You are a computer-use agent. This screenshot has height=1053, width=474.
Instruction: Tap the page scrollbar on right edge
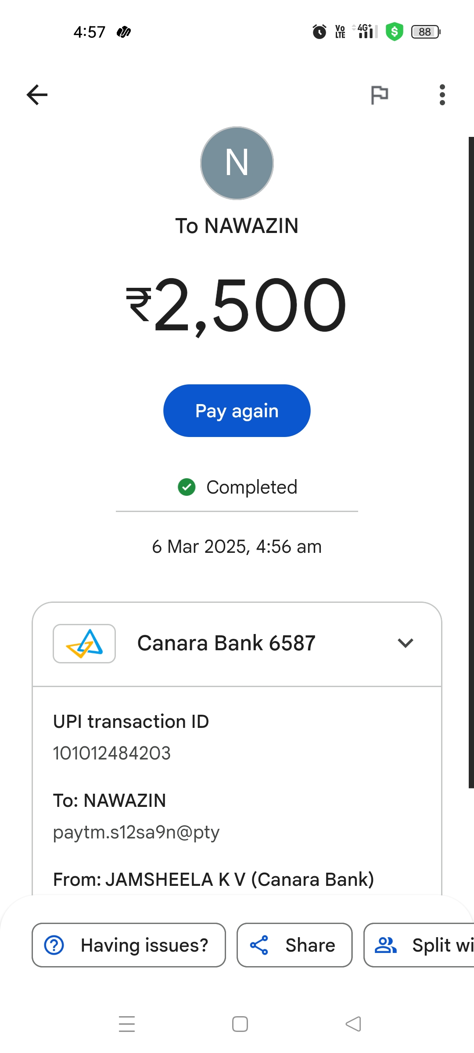pyautogui.click(x=471, y=461)
